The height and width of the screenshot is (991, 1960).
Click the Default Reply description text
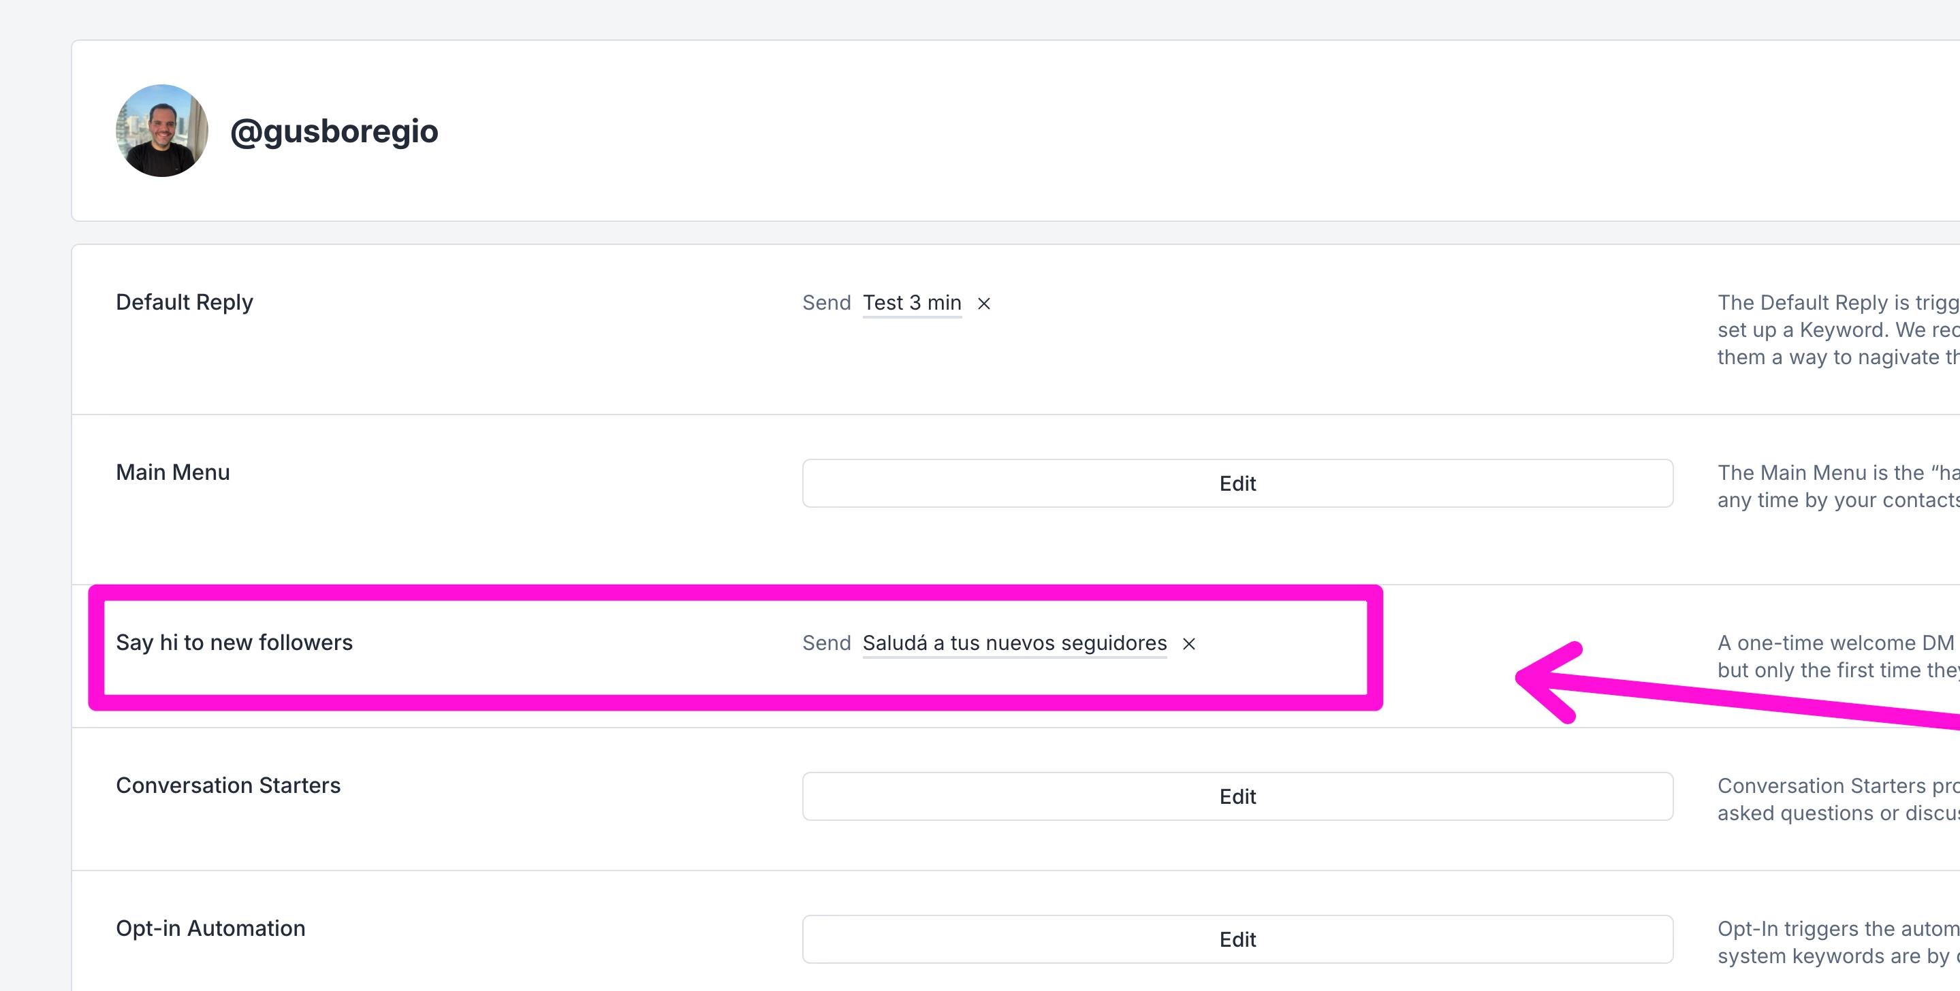[1837, 330]
